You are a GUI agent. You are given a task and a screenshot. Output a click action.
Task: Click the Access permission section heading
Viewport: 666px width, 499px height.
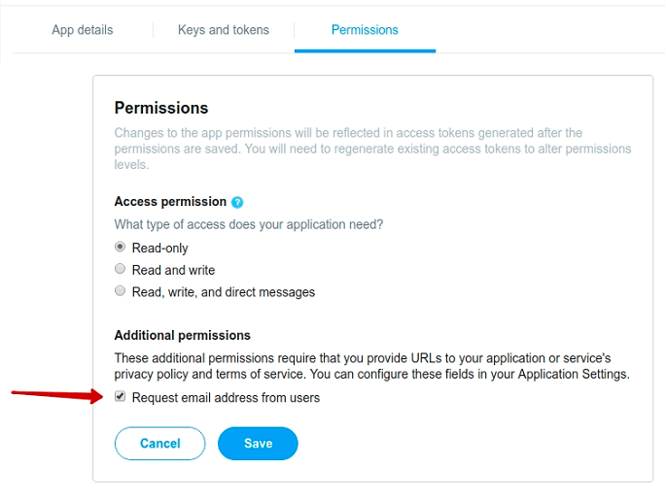pos(170,201)
